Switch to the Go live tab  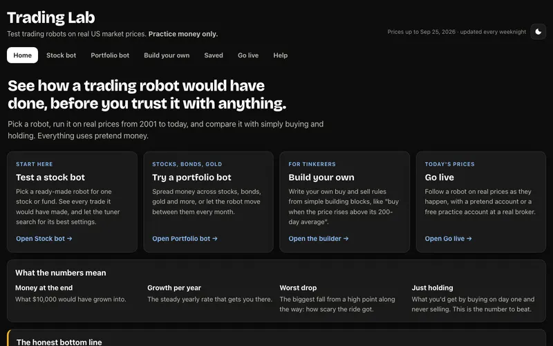248,55
